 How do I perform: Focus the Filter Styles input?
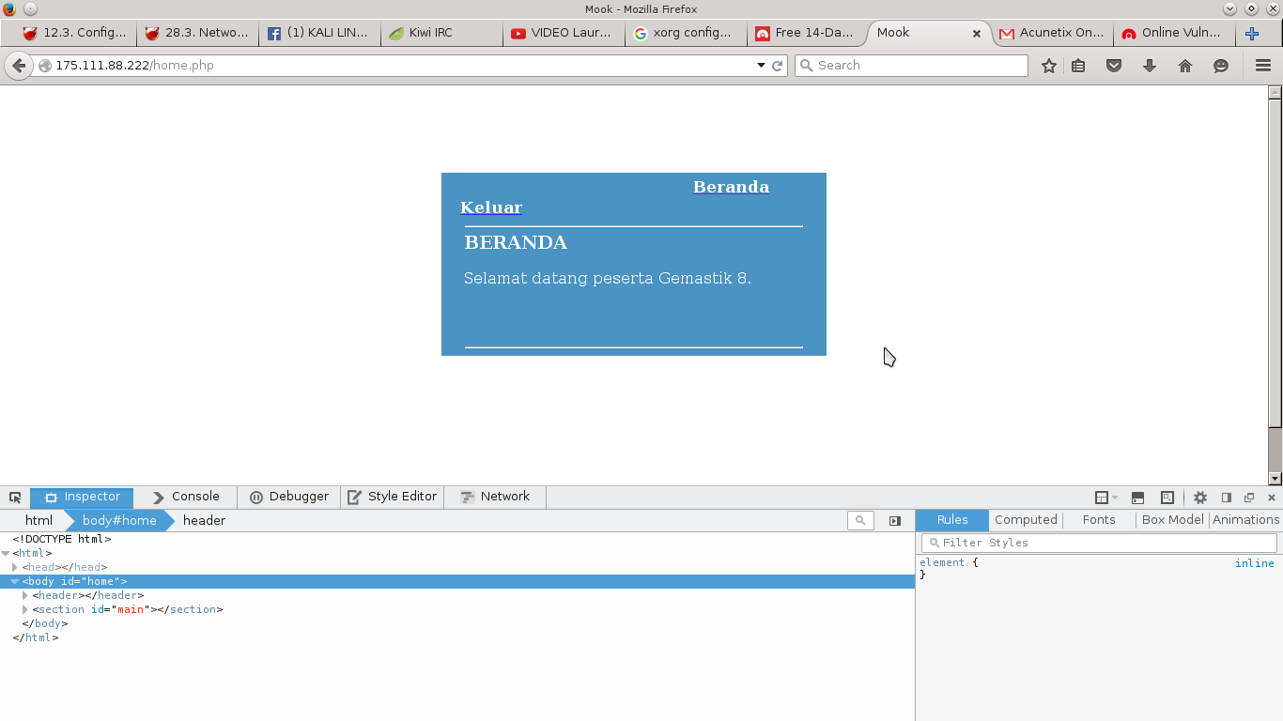pyautogui.click(x=1099, y=543)
